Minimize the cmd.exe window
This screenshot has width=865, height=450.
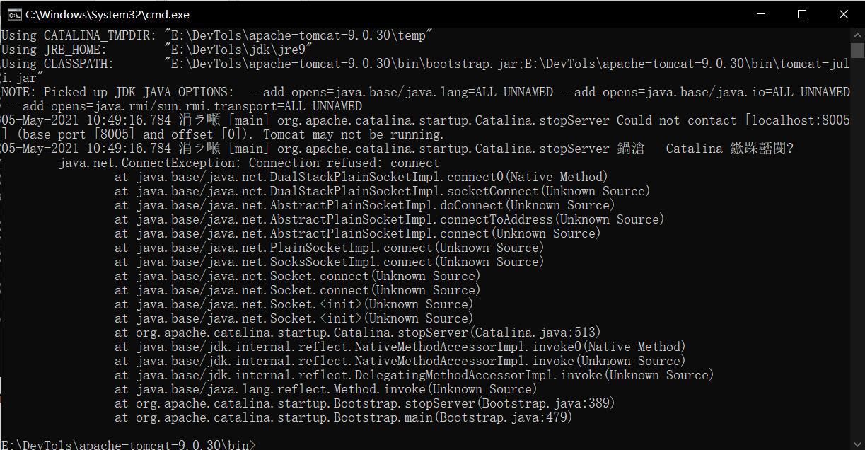point(761,14)
